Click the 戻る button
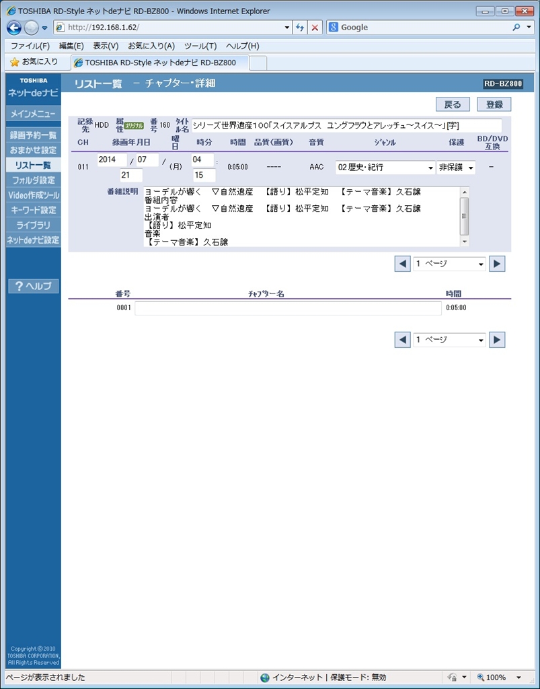The height and width of the screenshot is (689, 540). click(453, 104)
